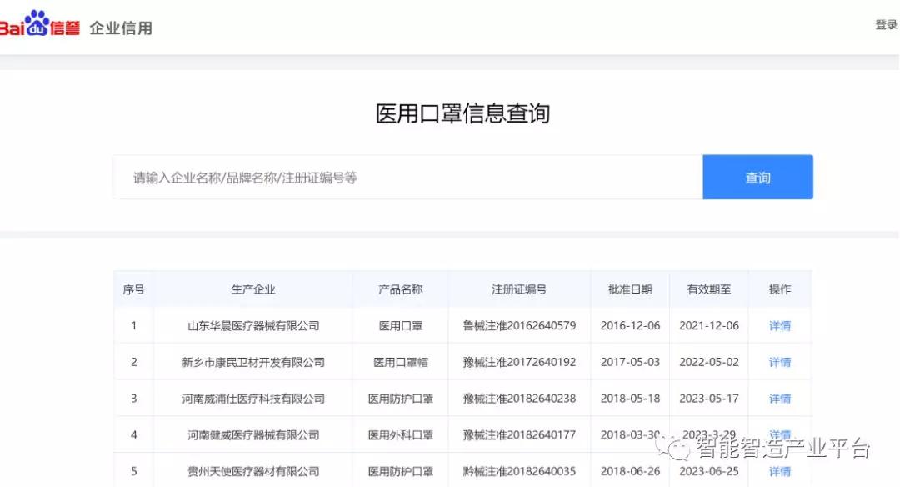Open 详情 for 河南威浦仕医疗科技有限公司
Screen dimensions: 900x487
(x=779, y=399)
